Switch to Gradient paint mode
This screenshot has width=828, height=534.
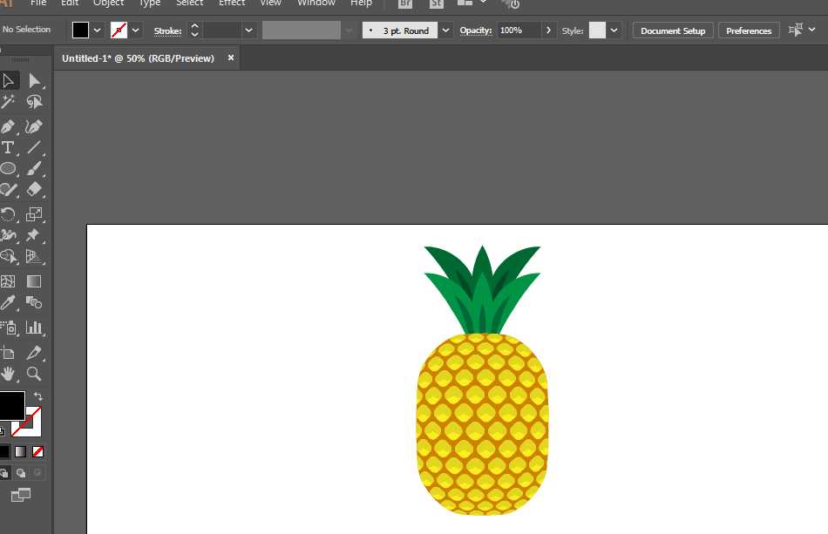pyautogui.click(x=20, y=452)
